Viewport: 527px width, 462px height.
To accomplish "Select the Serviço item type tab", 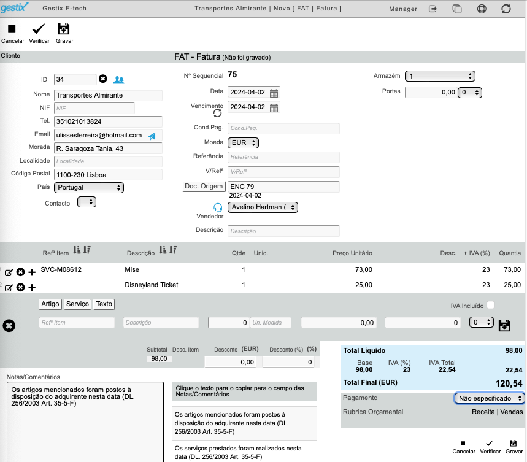I will (78, 304).
